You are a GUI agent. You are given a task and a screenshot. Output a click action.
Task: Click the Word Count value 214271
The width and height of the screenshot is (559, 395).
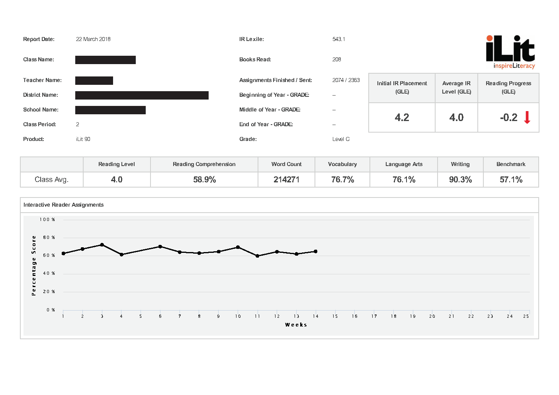point(286,179)
